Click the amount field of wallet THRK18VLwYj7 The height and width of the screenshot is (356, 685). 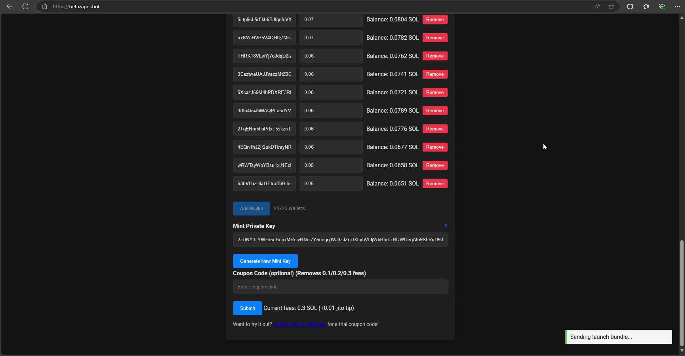[331, 56]
